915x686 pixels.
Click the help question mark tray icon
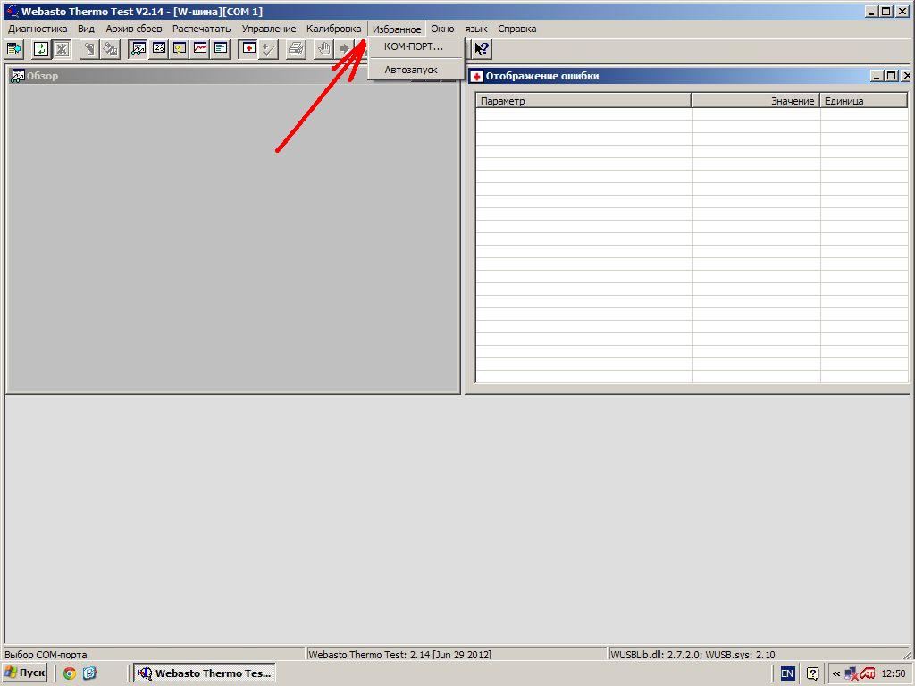tap(812, 673)
